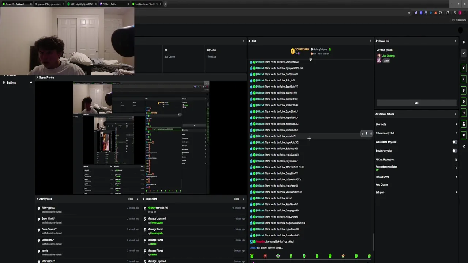
Task: Click the collapse arrow below chat leaderboard
Action: pos(310,59)
